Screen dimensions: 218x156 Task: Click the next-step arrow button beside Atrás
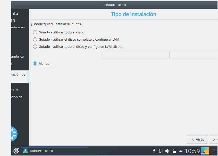(214, 139)
